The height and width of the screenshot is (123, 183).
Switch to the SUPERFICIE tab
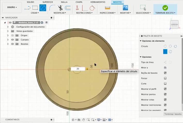[48, 2]
